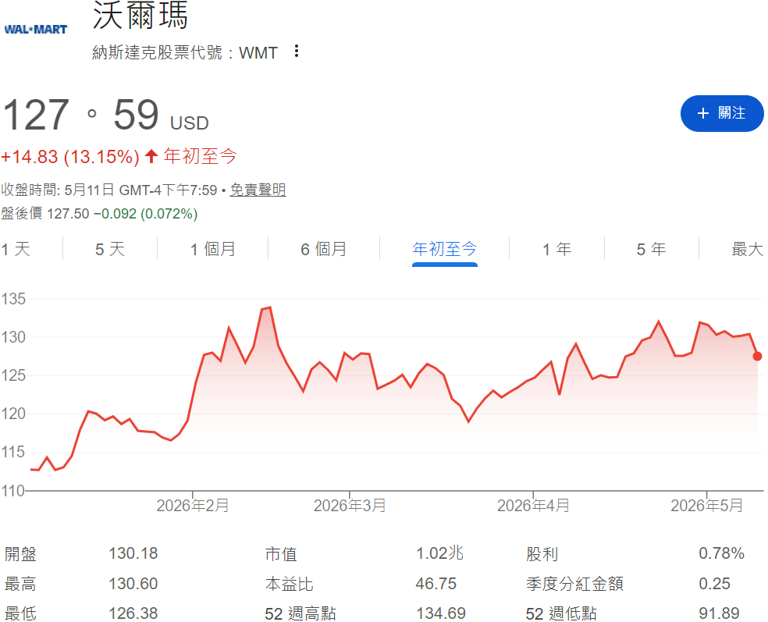768x622 pixels.
Task: Click the 2026年2月 axis label
Action: 193,506
